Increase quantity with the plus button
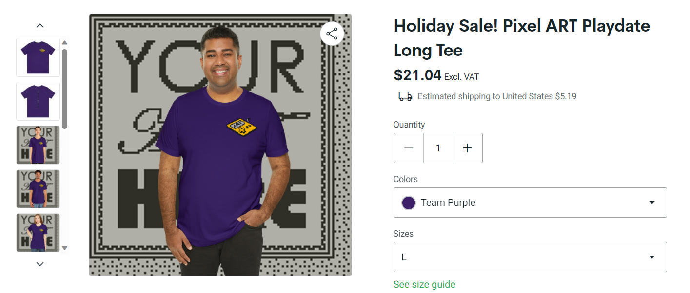 [467, 148]
